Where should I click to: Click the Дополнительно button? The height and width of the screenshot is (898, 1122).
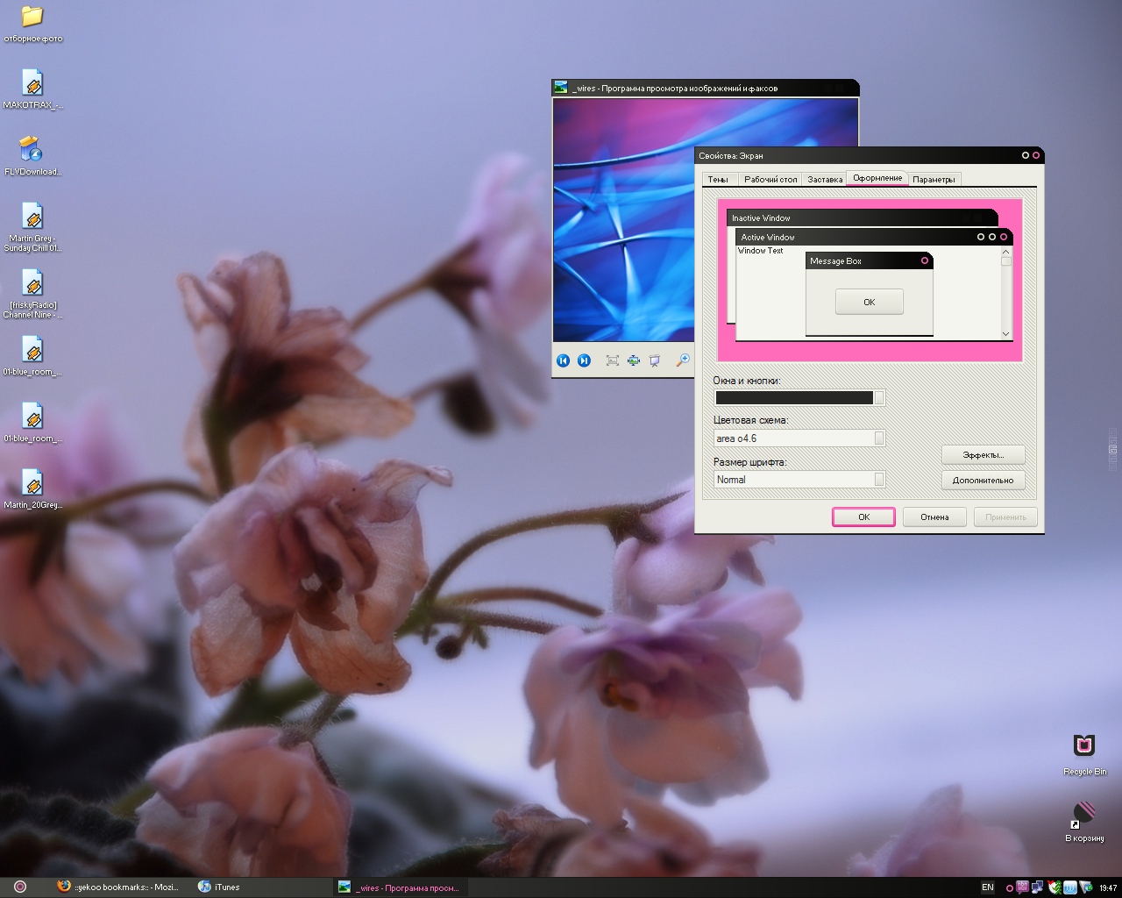pyautogui.click(x=983, y=481)
